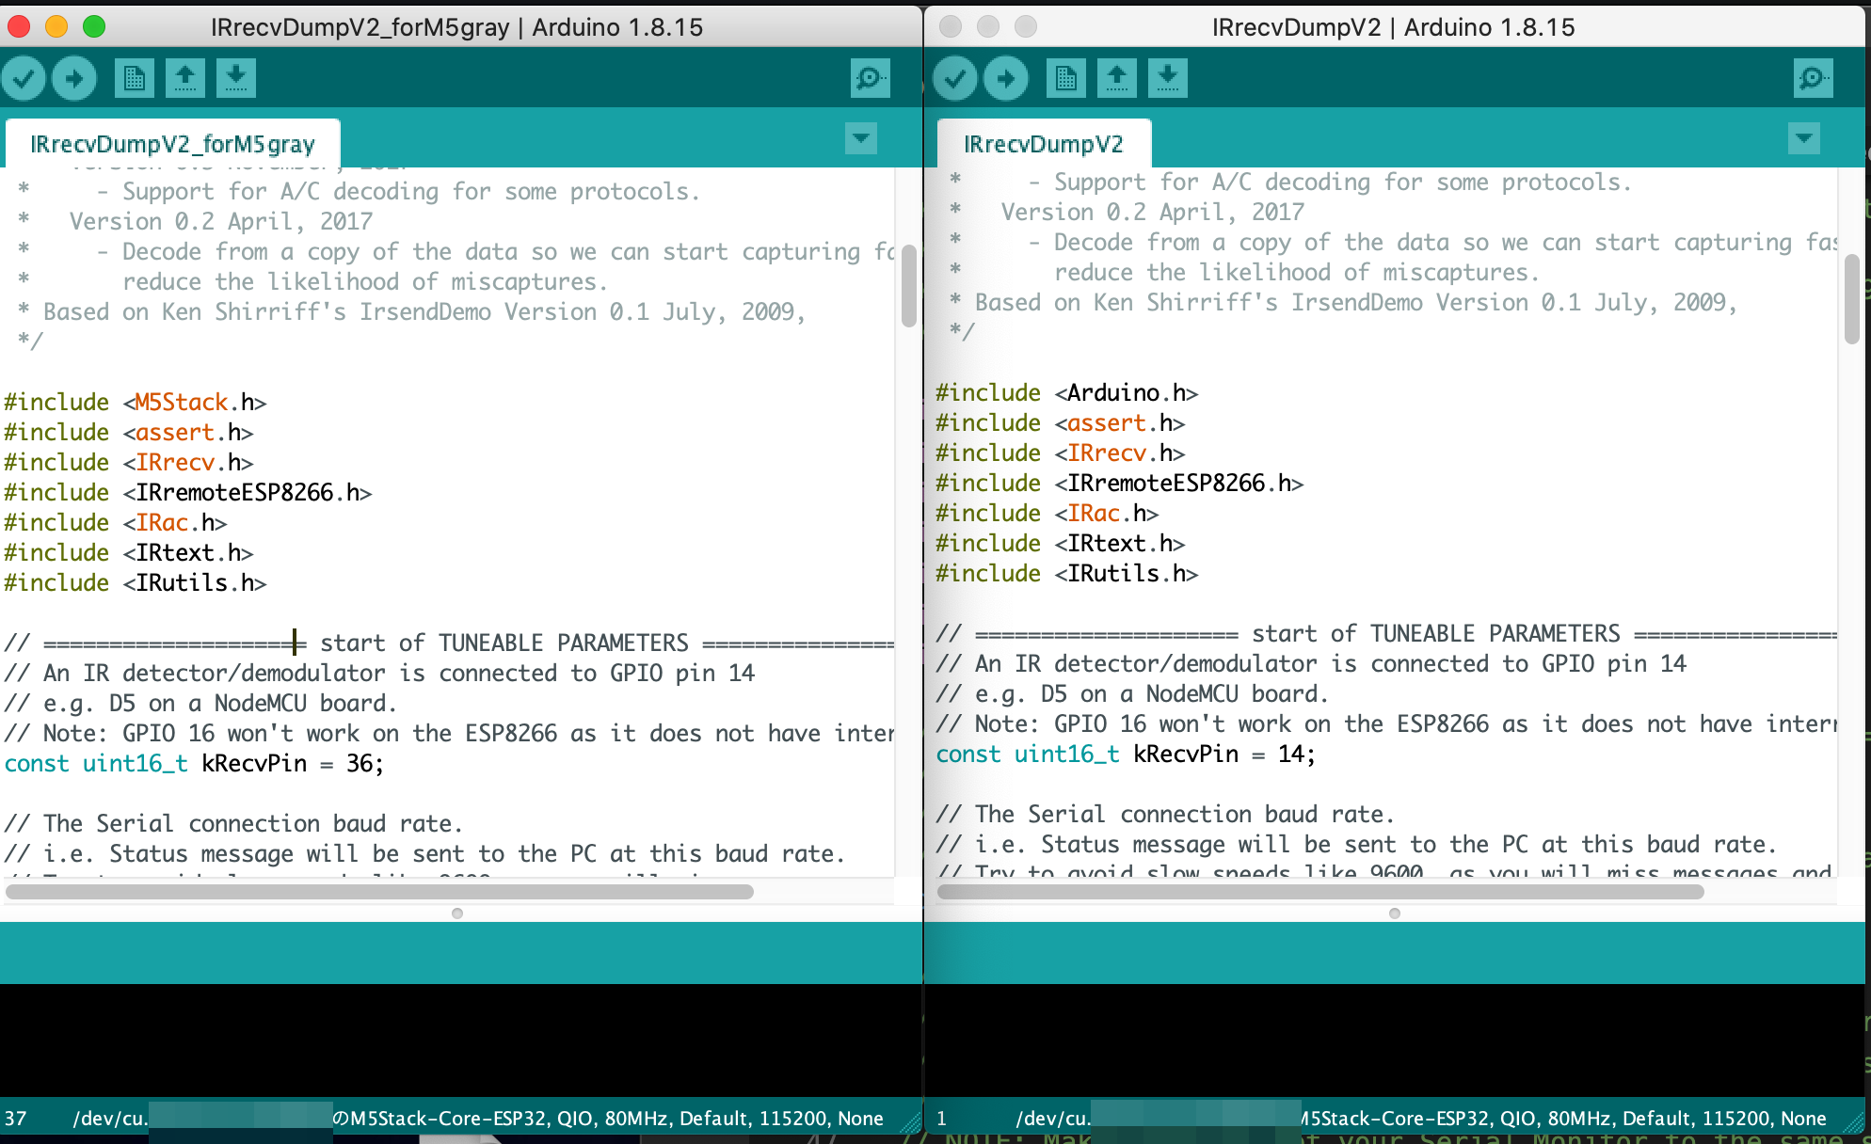Click Upload arrow in right IRrecvDumpV2 window
The height and width of the screenshot is (1144, 1871).
pos(1006,78)
